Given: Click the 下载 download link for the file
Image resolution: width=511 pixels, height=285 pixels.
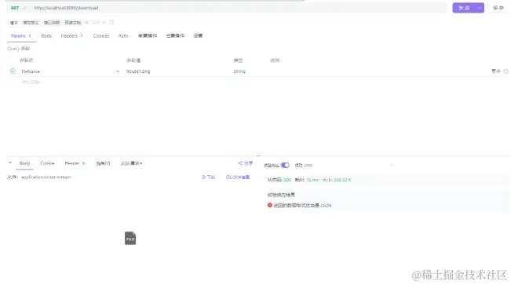Looking at the screenshot, I should tap(209, 177).
